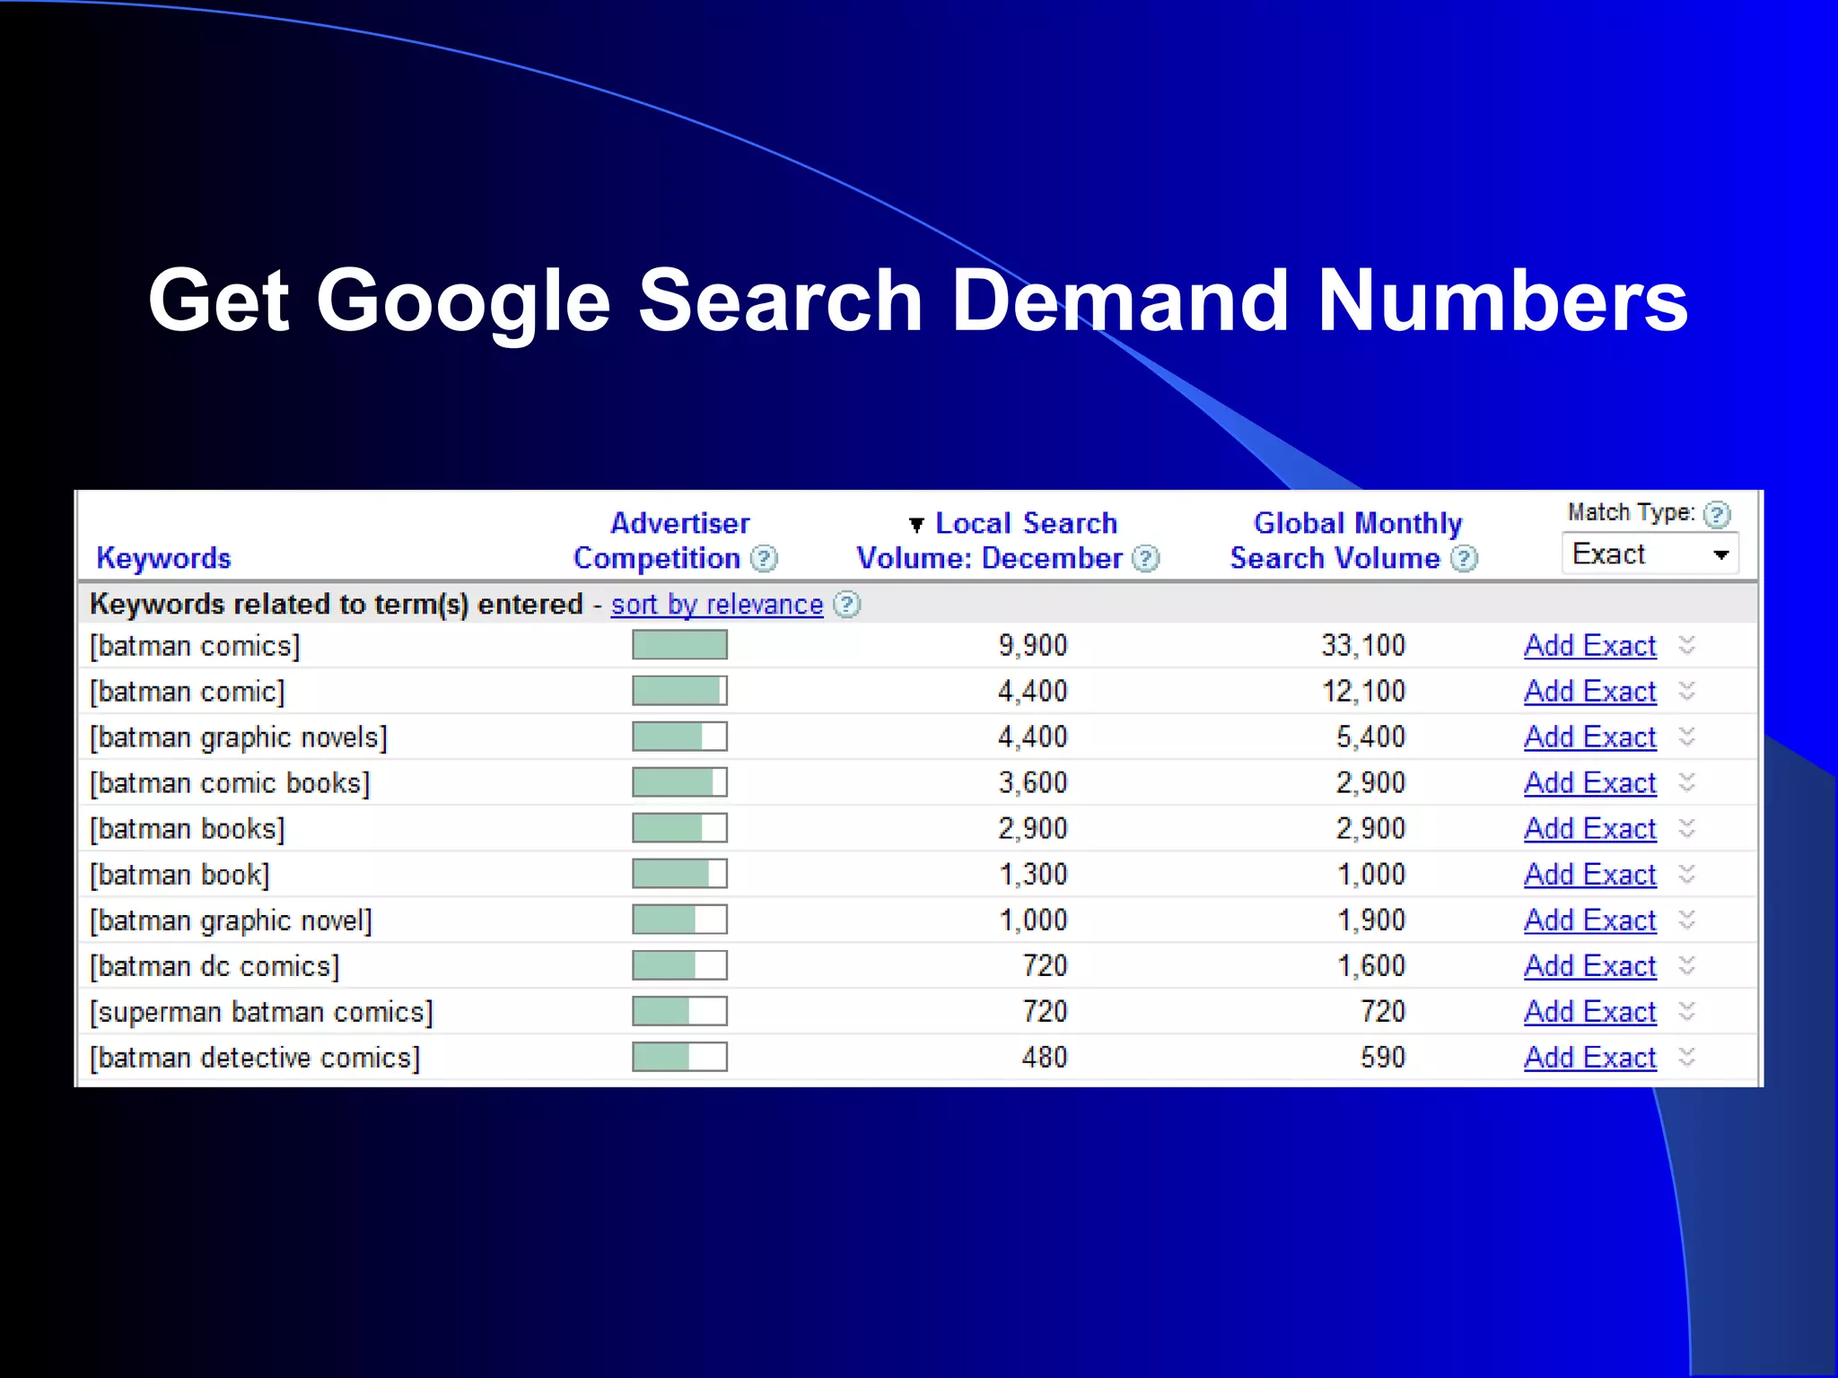Click competition bar for superman batman comics
The image size is (1838, 1378).
click(x=679, y=1011)
